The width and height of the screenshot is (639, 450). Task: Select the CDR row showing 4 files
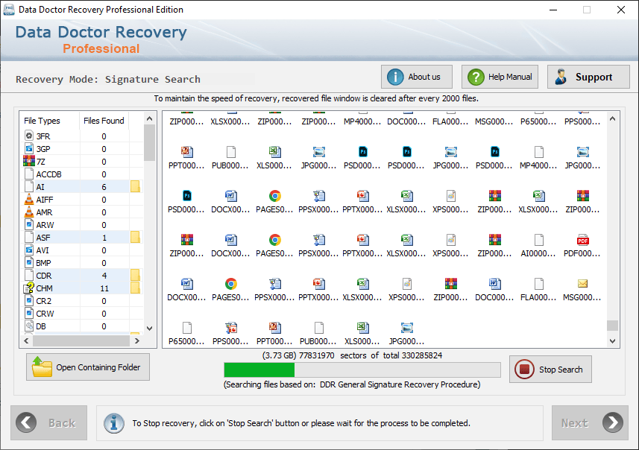pyautogui.click(x=81, y=275)
